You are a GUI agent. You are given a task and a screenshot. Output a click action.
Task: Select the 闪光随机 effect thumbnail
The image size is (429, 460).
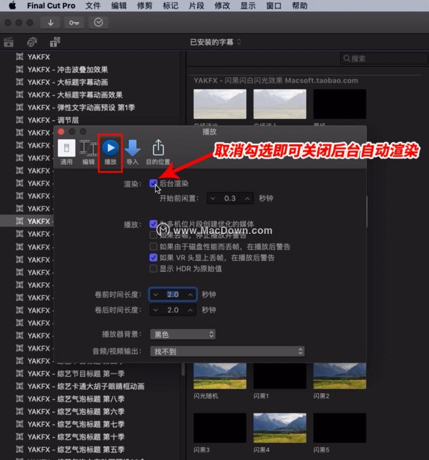coord(220,376)
